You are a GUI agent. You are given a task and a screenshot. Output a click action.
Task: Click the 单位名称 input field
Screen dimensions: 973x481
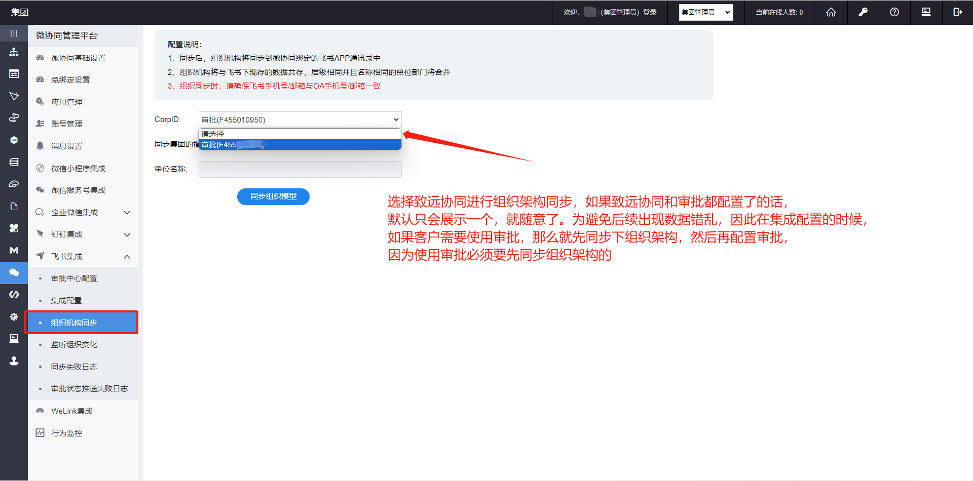(x=300, y=169)
